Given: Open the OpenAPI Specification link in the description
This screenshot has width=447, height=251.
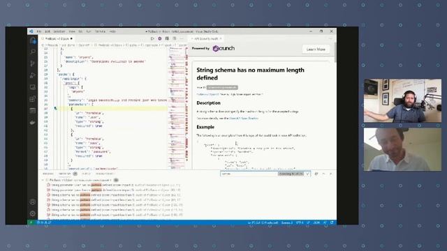Looking at the screenshot, I should pyautogui.click(x=244, y=118).
